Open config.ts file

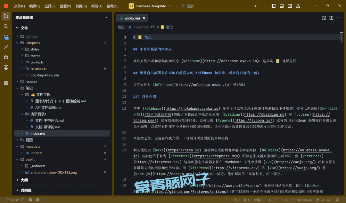point(62,62)
